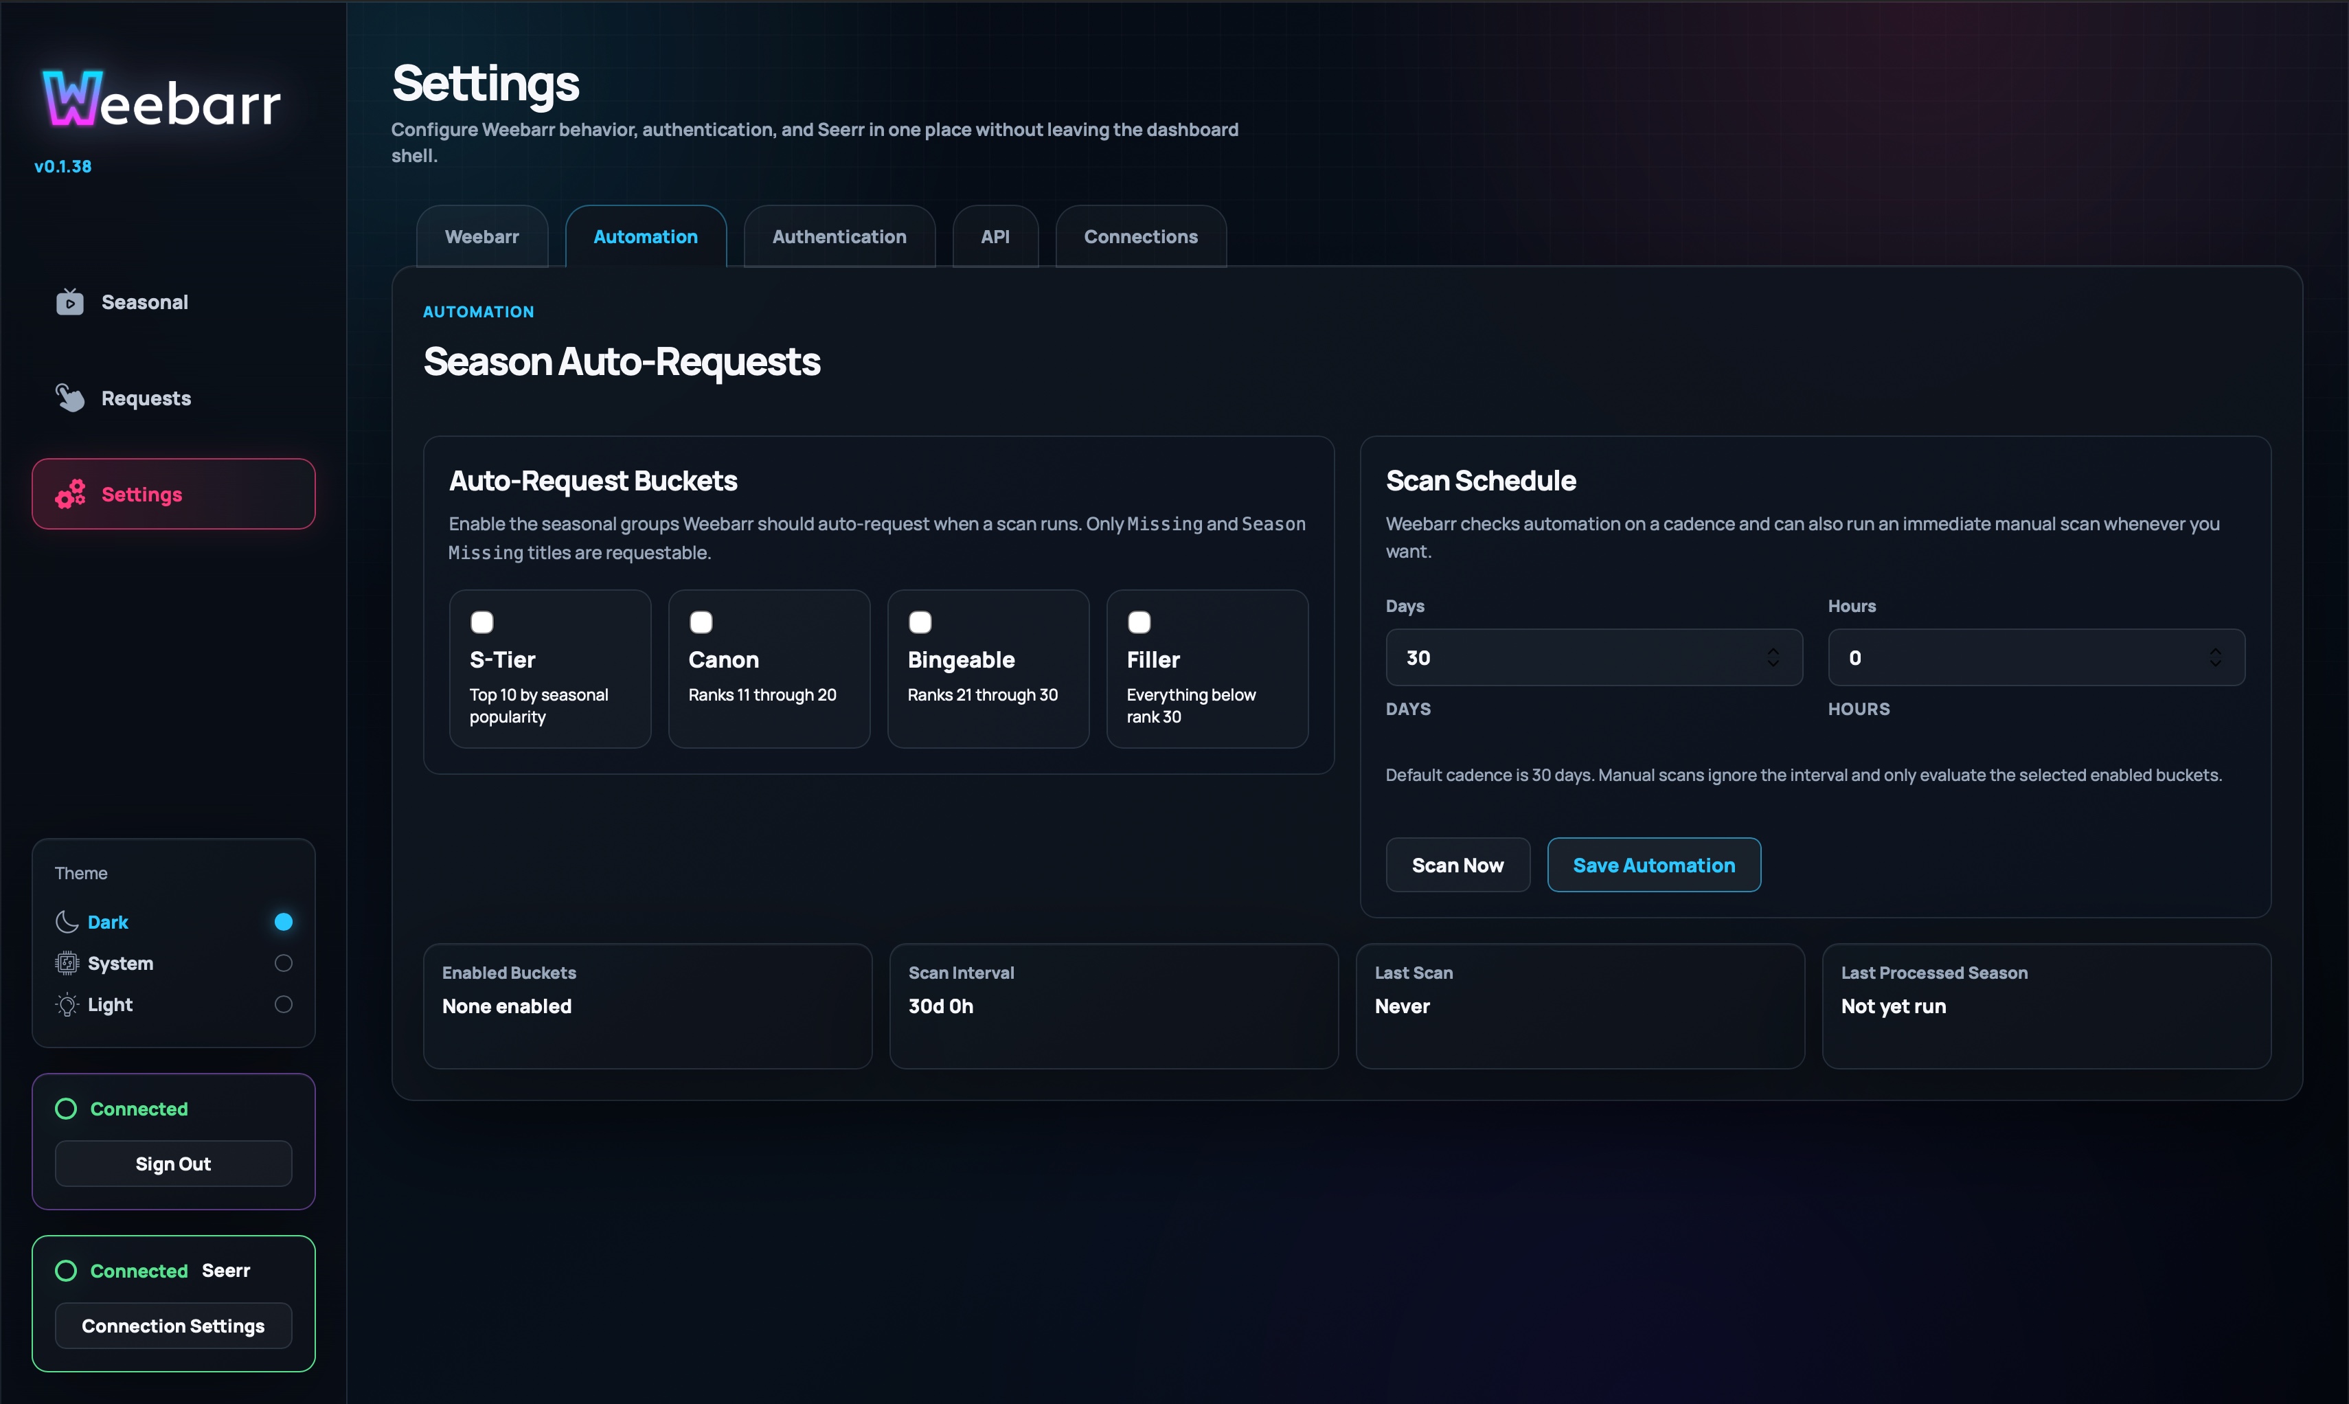Click the Weebarr logo
2349x1404 pixels.
click(162, 100)
